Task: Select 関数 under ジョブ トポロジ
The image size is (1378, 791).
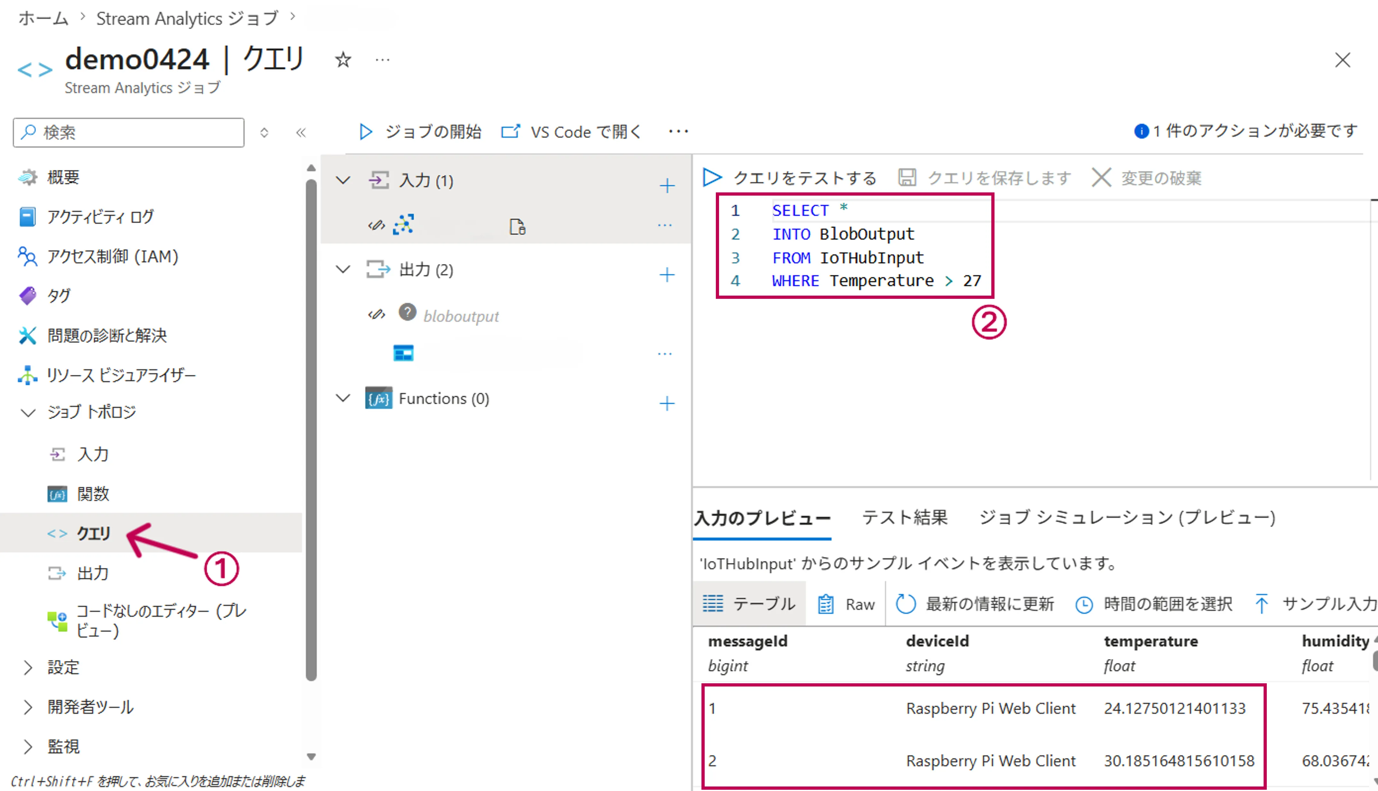Action: tap(79, 494)
